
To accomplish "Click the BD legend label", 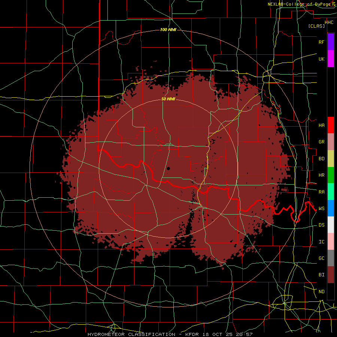I will [x=321, y=159].
